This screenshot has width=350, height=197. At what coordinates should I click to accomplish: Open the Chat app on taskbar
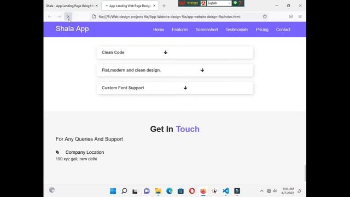[x=147, y=191]
